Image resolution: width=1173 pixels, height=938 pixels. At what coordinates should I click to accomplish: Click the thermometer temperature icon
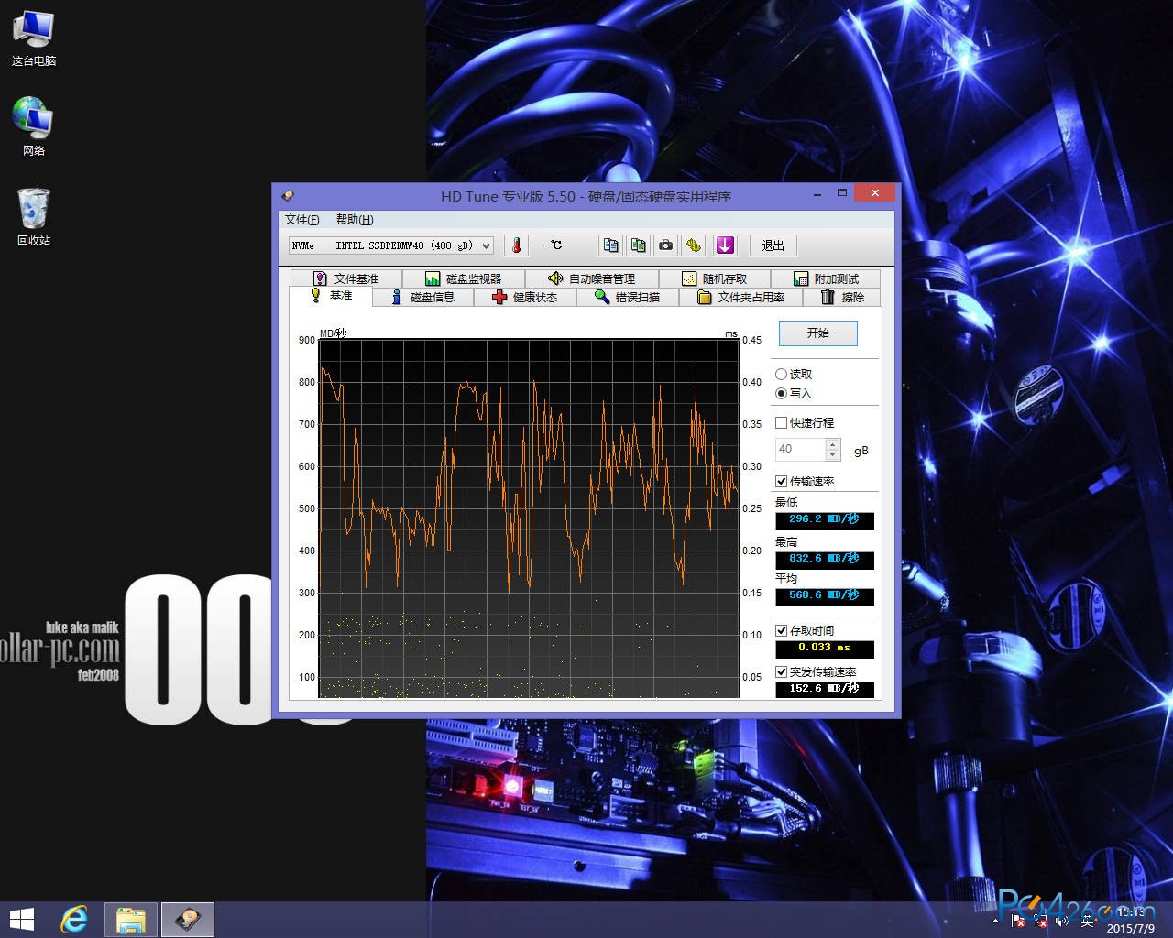coord(516,245)
